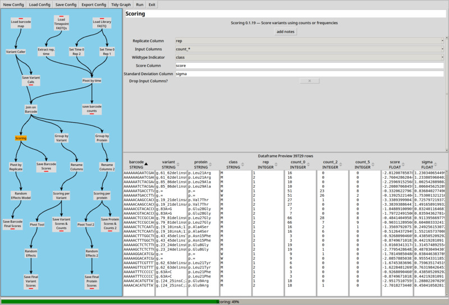Select the Set Time 0 Rep 1 node

(x=107, y=52)
